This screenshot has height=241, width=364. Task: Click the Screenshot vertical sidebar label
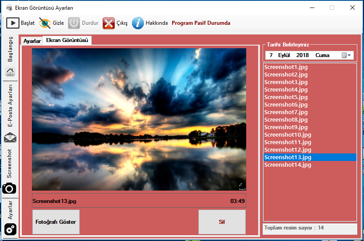click(x=9, y=164)
